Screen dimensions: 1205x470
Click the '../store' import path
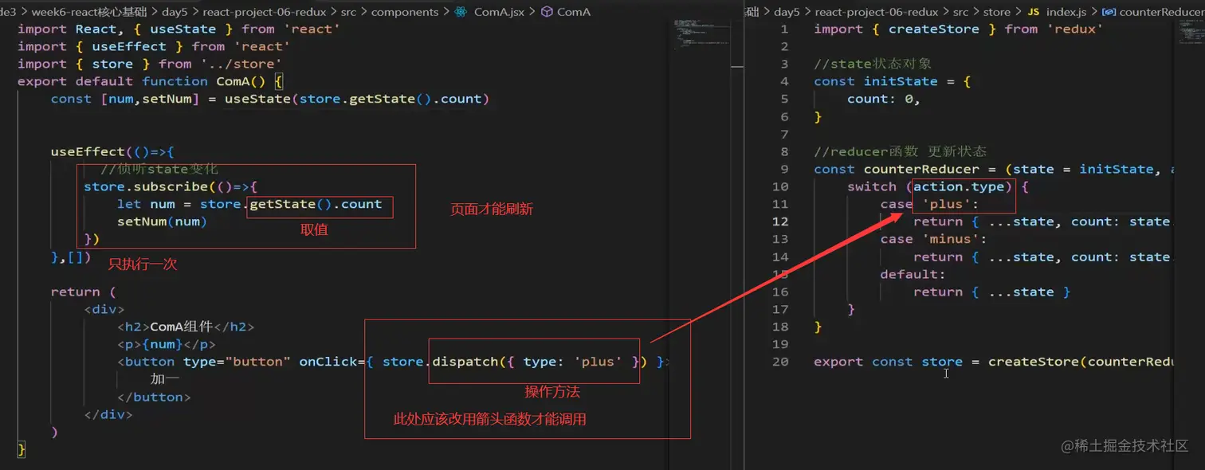(x=241, y=64)
